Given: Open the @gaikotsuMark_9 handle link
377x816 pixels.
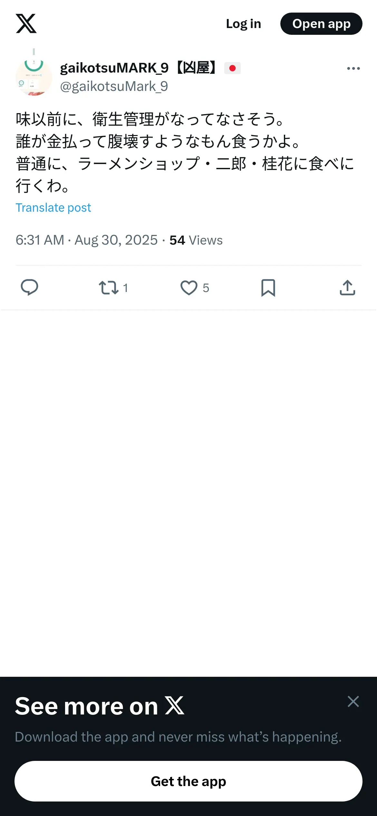Looking at the screenshot, I should (114, 86).
